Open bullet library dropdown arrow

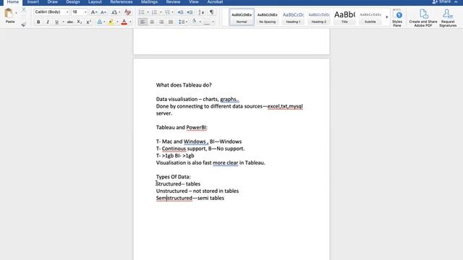[x=148, y=12]
